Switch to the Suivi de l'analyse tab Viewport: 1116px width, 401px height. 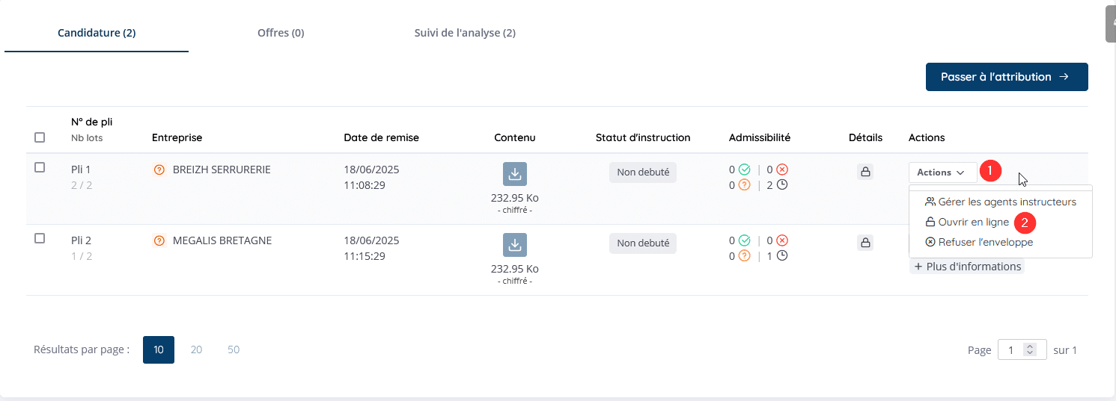(x=465, y=33)
